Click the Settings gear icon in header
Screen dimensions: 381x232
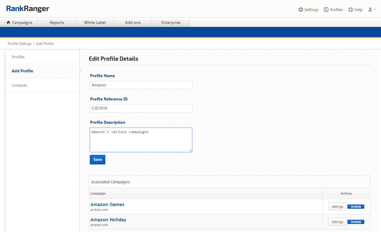click(x=301, y=10)
